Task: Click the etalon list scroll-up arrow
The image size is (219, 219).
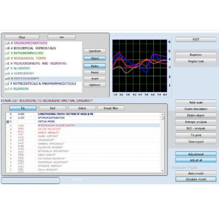Action: 162,114
